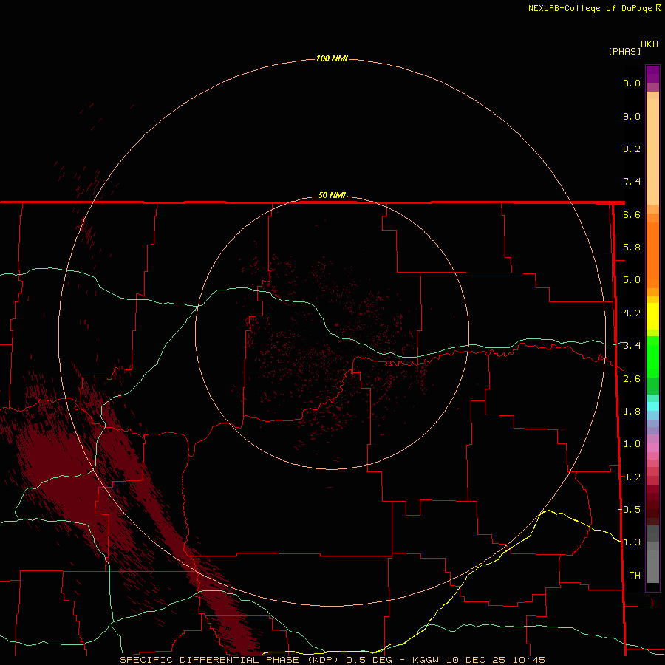
Task: Click the 8.2 value on the color scale
Action: coord(632,149)
